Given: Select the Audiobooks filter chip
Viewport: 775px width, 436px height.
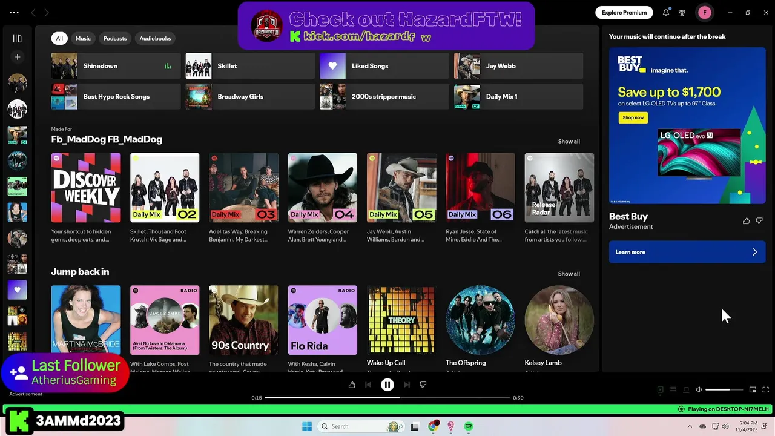Looking at the screenshot, I should pyautogui.click(x=155, y=38).
